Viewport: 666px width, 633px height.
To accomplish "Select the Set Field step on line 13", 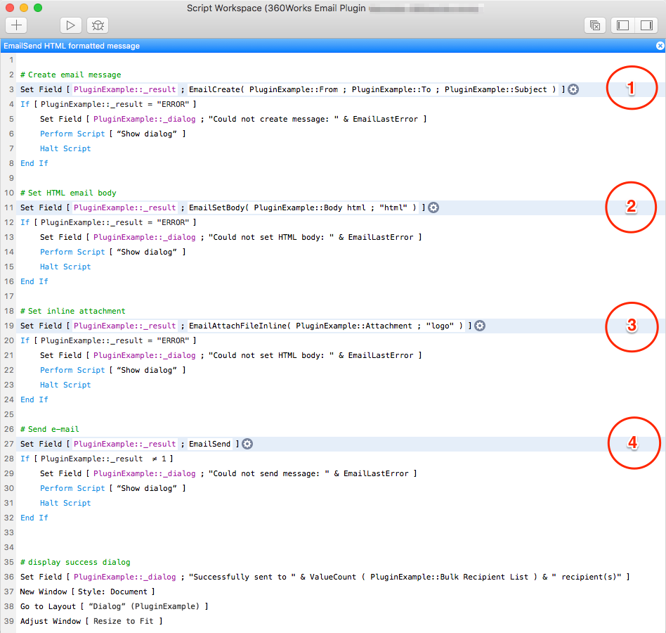I will pyautogui.click(x=230, y=237).
